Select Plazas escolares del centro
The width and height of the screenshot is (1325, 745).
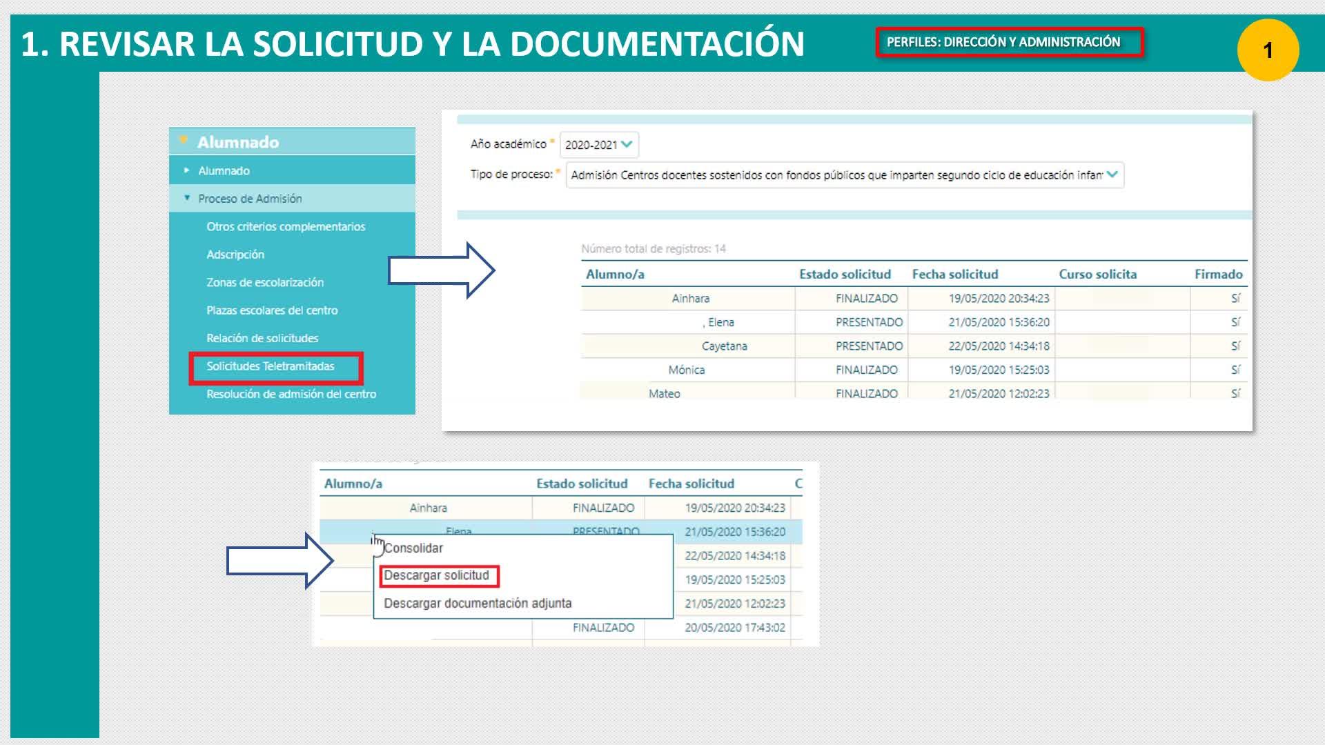click(x=272, y=310)
